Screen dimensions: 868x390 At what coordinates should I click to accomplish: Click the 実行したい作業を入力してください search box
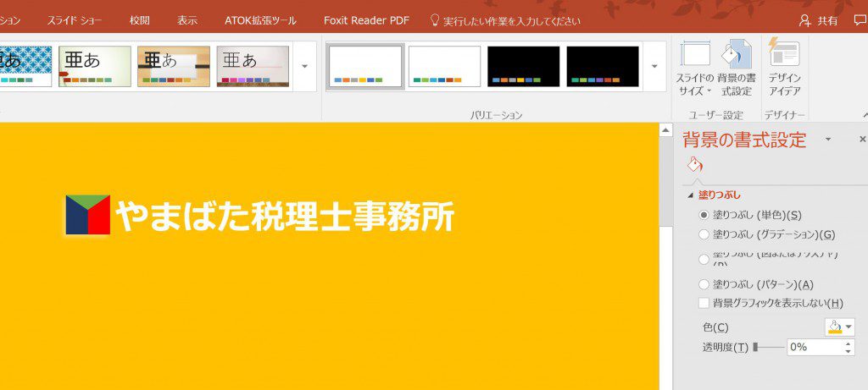(x=512, y=21)
